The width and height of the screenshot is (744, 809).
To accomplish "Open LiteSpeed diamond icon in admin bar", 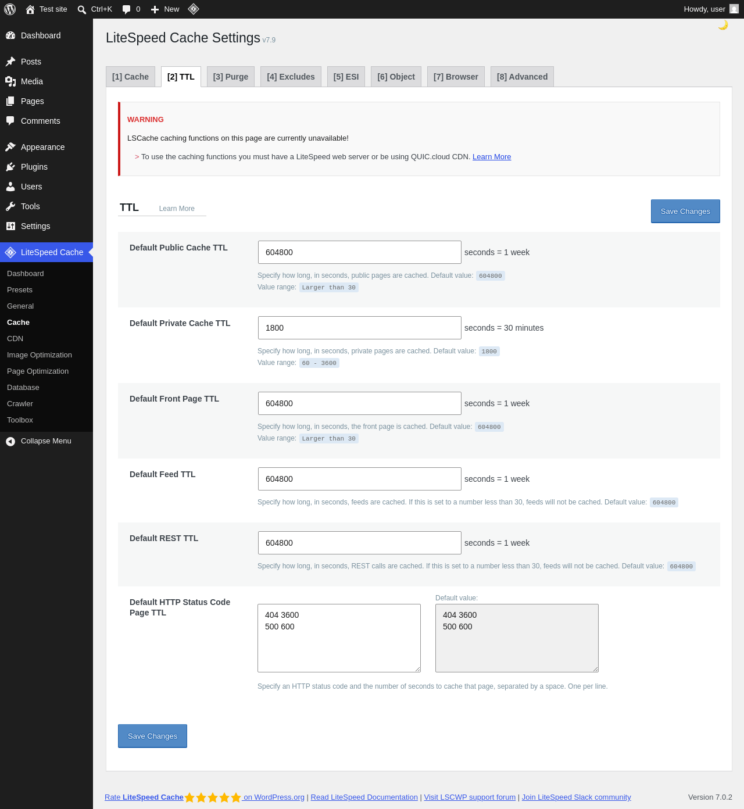I will click(194, 9).
